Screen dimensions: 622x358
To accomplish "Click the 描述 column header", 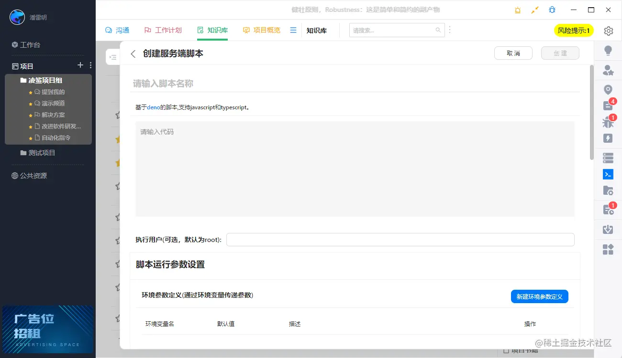I will tap(295, 324).
